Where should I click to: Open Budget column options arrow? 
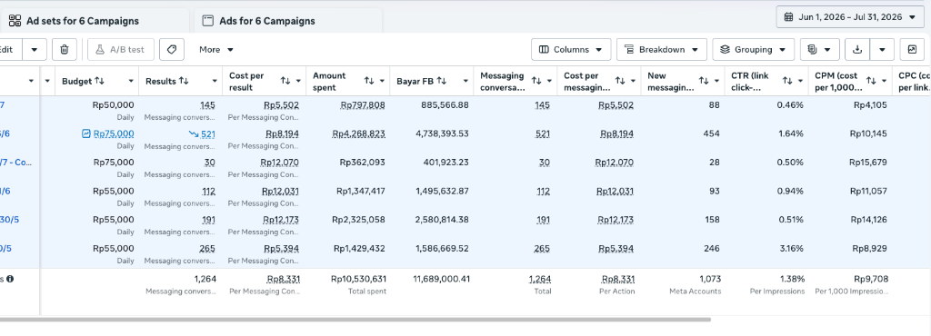[x=131, y=81]
